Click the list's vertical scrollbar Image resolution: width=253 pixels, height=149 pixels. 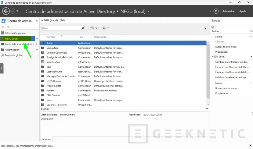[x=208, y=71]
